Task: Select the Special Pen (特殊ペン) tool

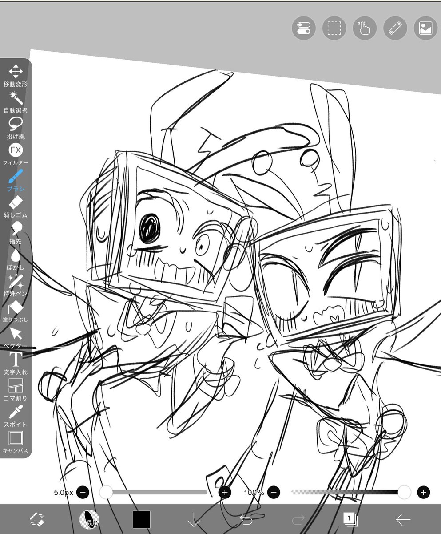Action: click(x=16, y=285)
